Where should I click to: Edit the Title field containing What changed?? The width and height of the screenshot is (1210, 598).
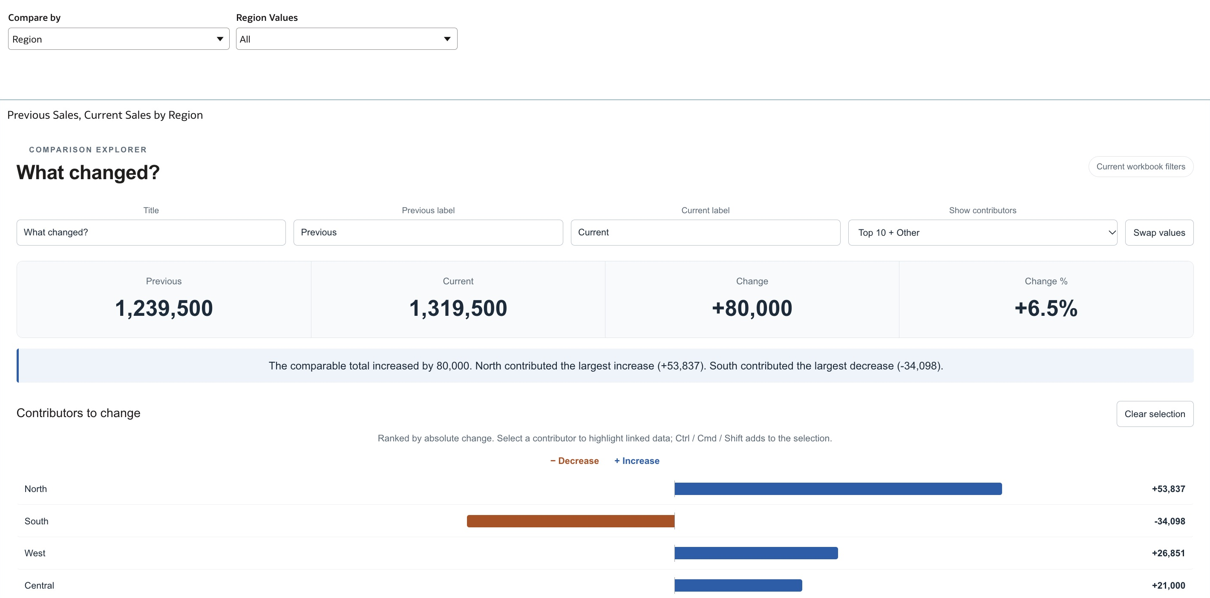coord(151,232)
